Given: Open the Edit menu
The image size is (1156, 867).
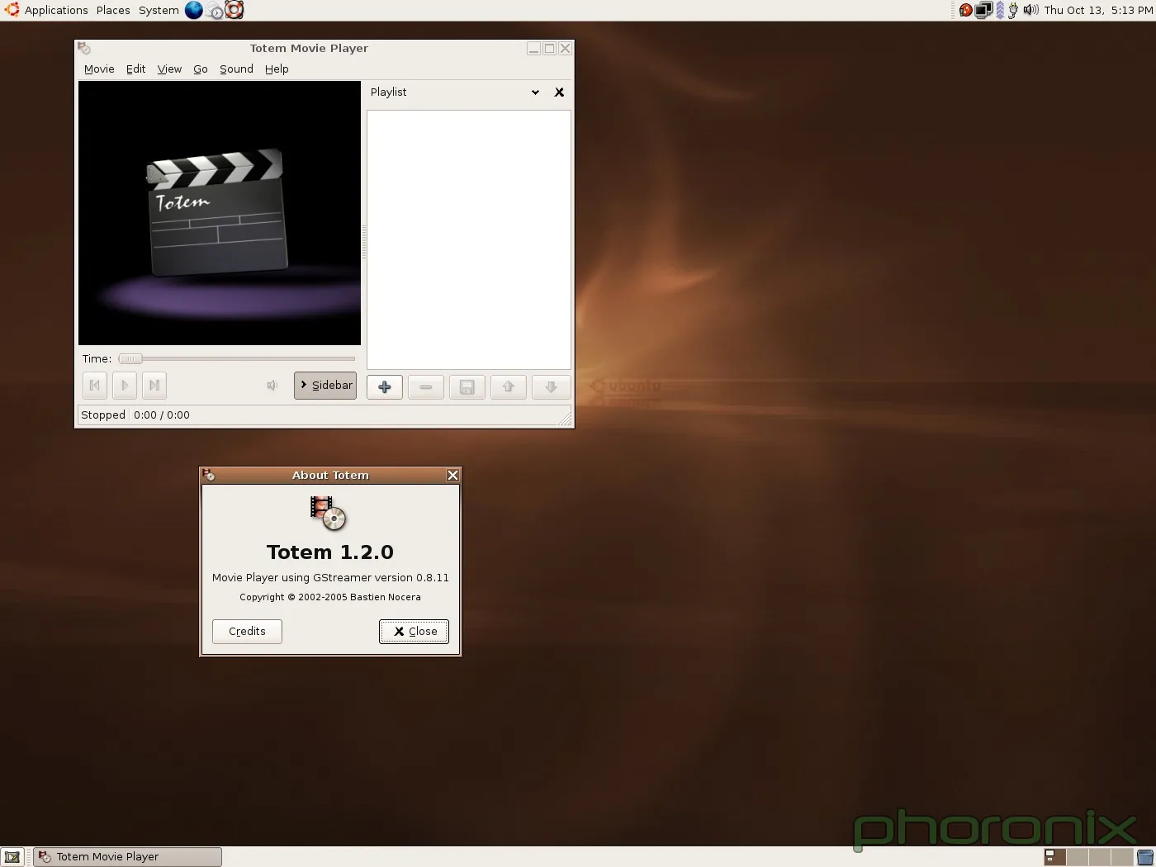Looking at the screenshot, I should point(135,69).
